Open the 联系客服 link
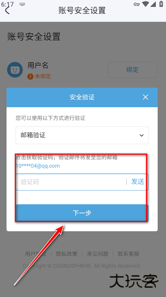Image resolution: width=166 pixels, height=297 pixels. coord(128,254)
